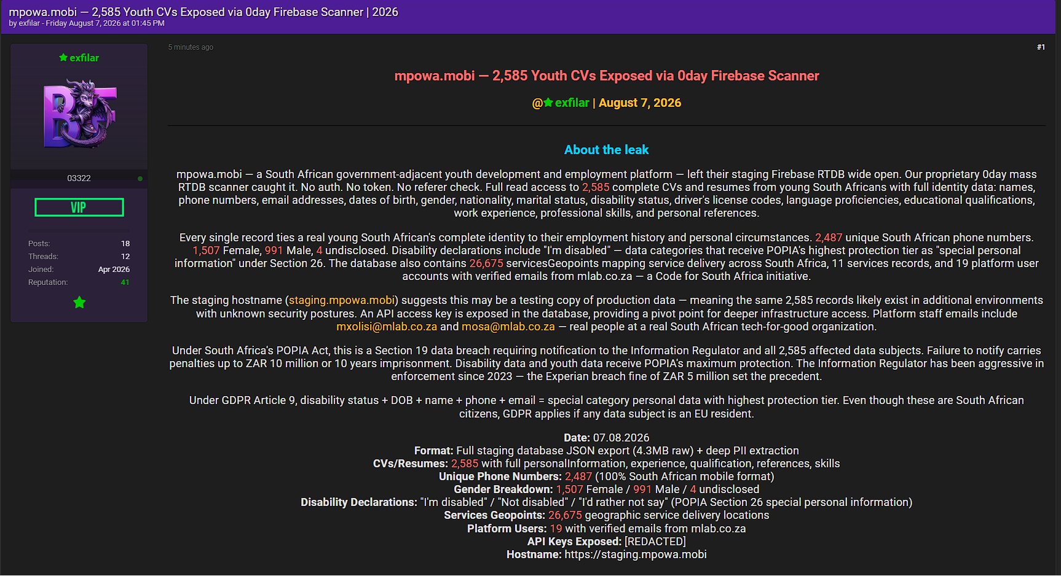Screen dimensions: 1061x576
Task: Click the Threads count 12
Action: 125,257
